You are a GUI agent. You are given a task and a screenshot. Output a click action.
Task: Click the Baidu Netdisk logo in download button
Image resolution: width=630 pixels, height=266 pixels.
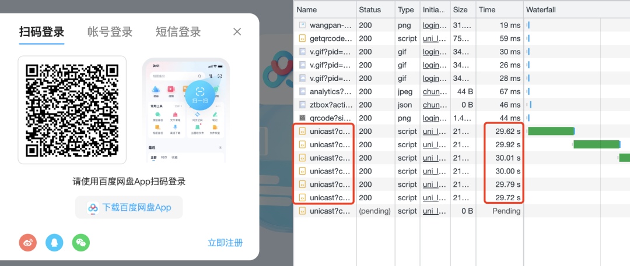[x=93, y=208]
